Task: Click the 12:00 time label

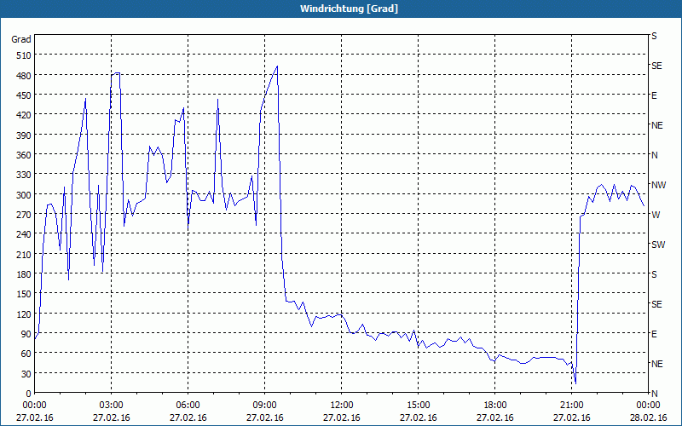Action: click(342, 406)
